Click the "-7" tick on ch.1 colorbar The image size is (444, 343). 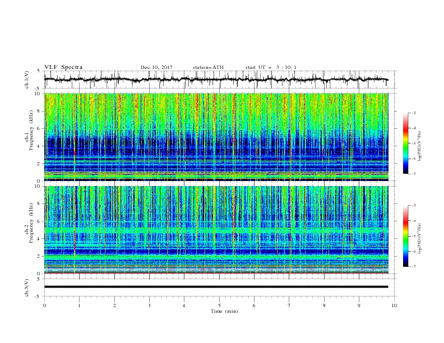pyautogui.click(x=413, y=174)
